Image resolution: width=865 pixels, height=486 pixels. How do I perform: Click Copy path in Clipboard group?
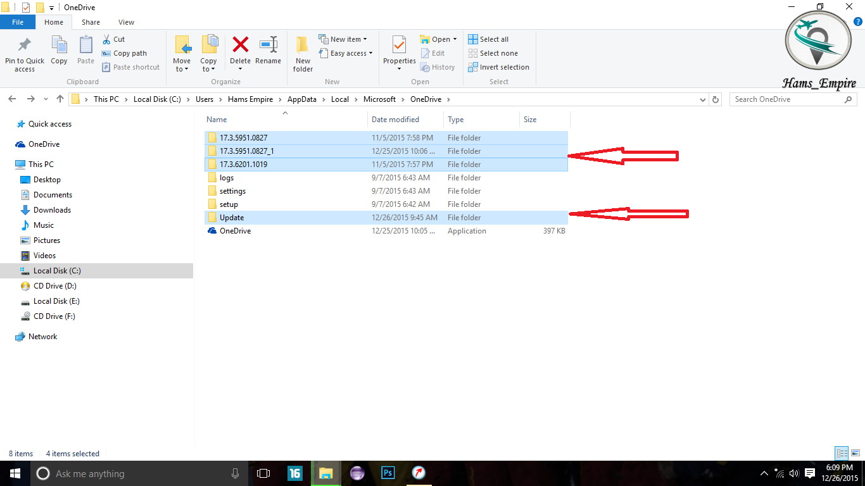(124, 53)
